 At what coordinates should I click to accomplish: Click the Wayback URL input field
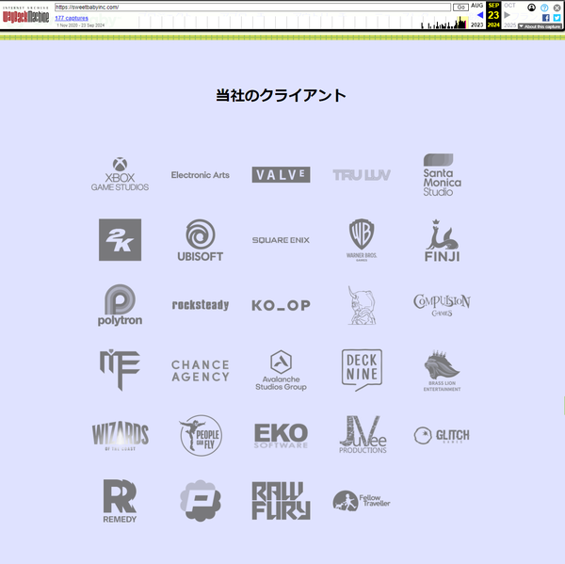point(252,8)
